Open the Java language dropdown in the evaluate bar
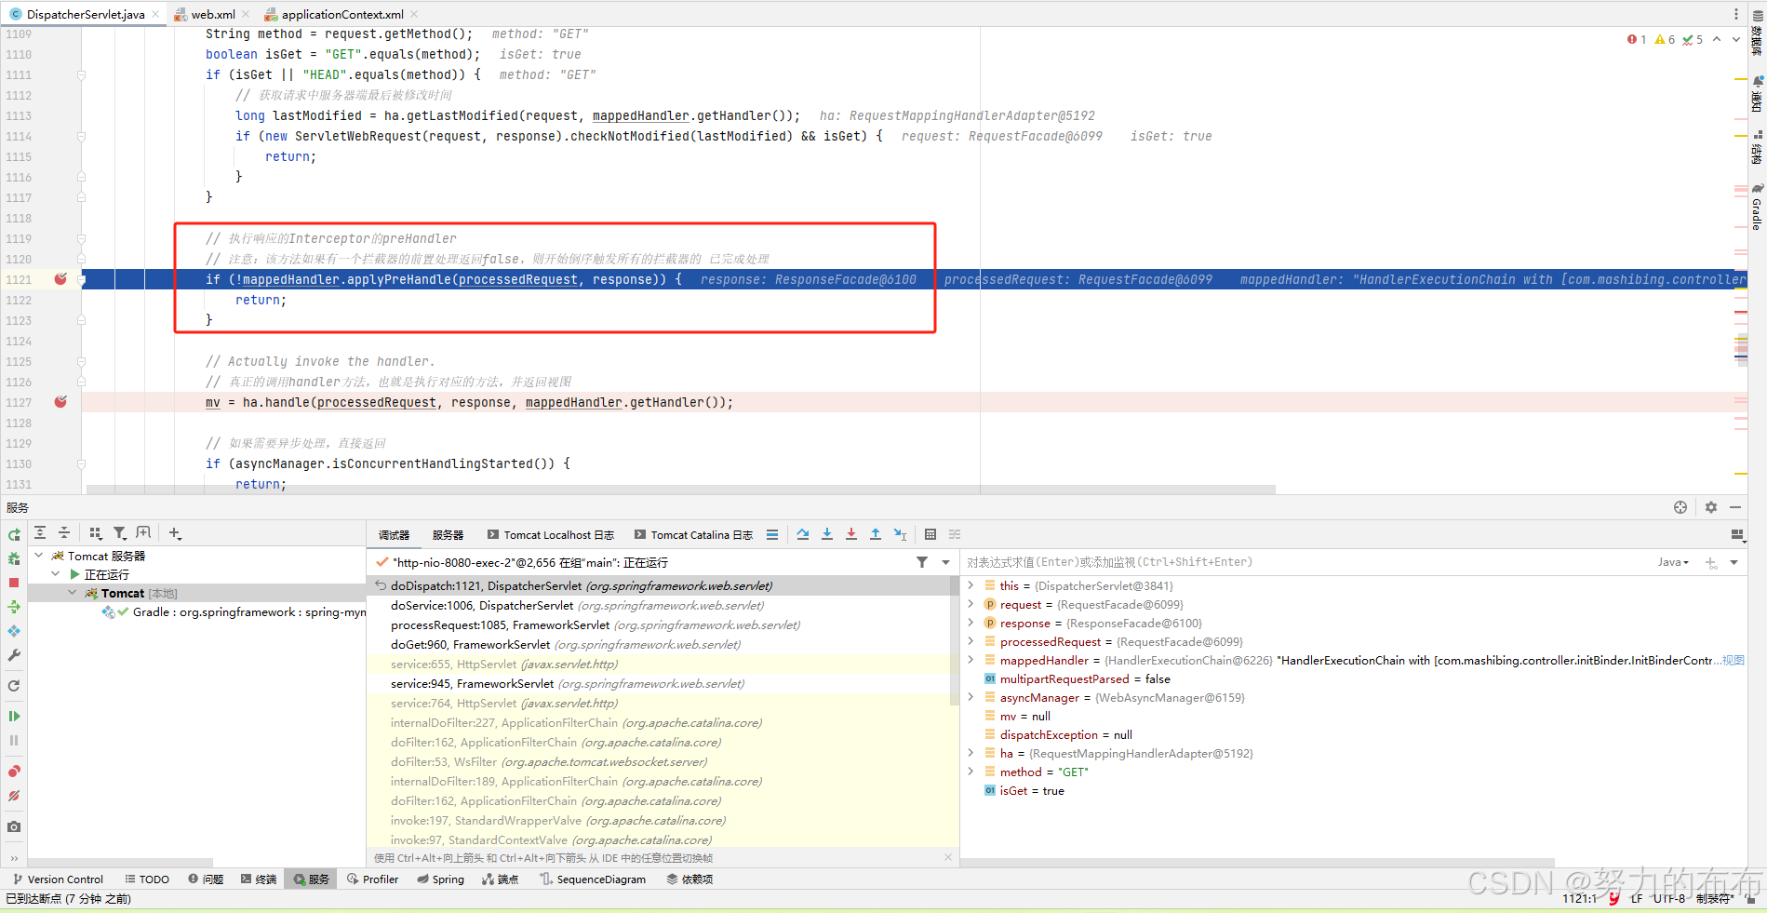 pos(1673,562)
